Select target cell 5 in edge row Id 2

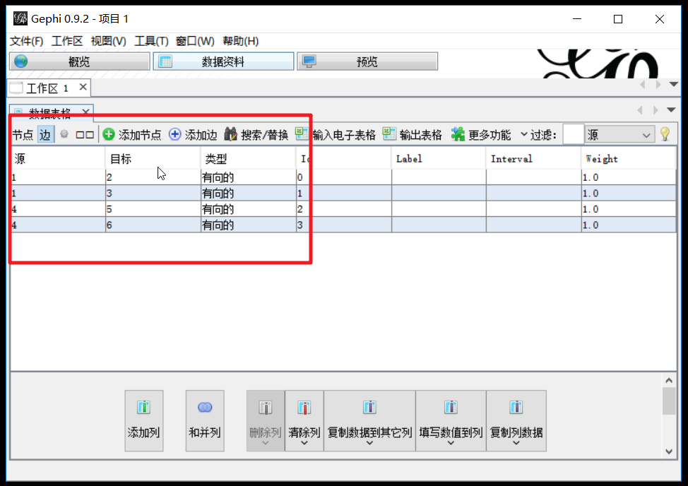coord(153,209)
